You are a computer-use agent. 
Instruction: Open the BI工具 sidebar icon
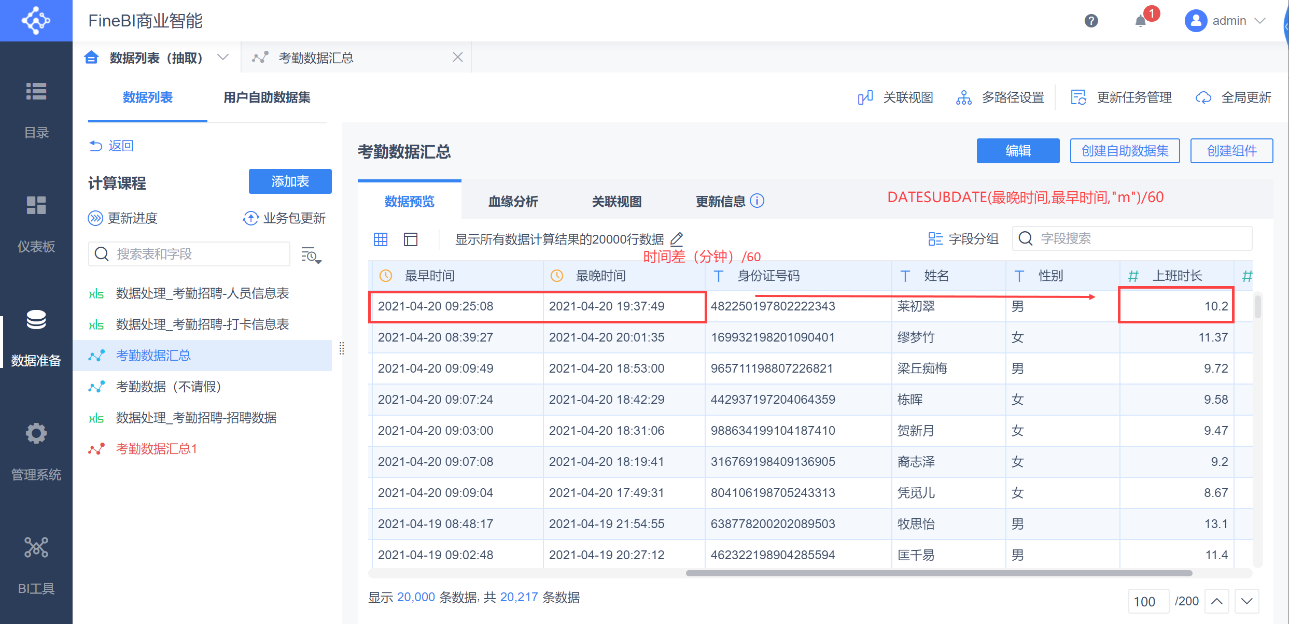[x=36, y=548]
